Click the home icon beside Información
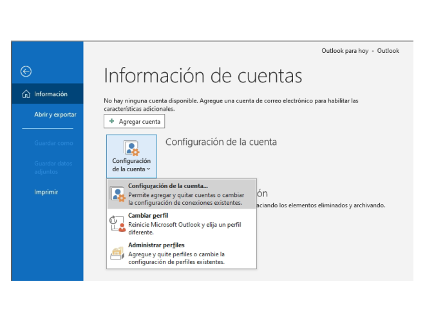The image size is (425, 322). click(26, 94)
